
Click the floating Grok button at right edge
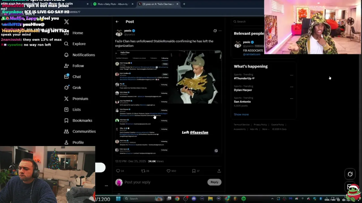350,174
